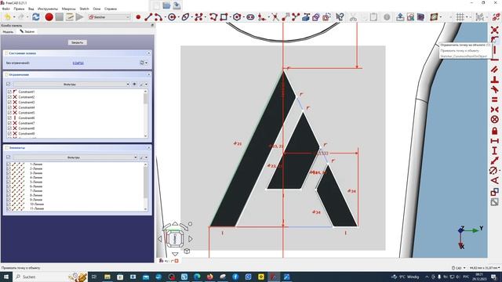502x282 pixels.
Task: Toggle the constraints filter master checkbox
Action: tap(9, 84)
